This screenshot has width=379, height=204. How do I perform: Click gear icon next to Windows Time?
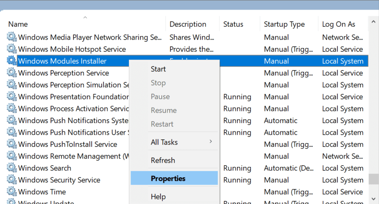point(11,192)
